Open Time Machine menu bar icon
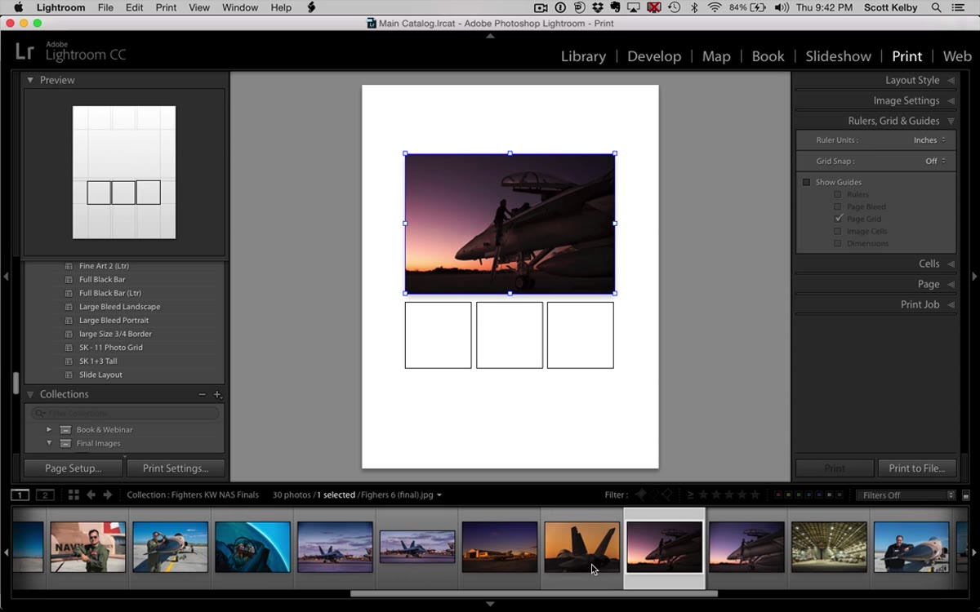This screenshot has height=612, width=980. 675,7
